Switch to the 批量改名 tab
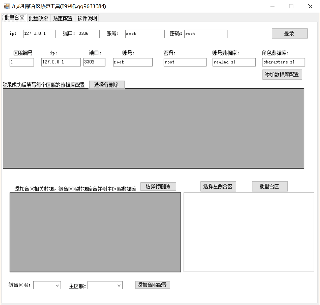320x305 pixels. [38, 18]
